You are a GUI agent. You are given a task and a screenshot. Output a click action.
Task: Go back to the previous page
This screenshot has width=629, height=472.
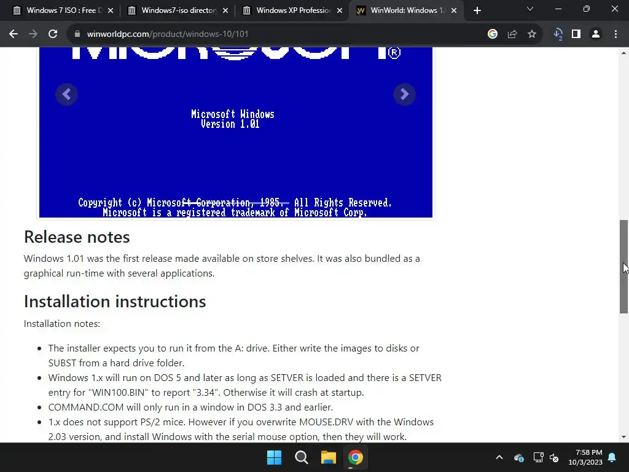tap(14, 34)
